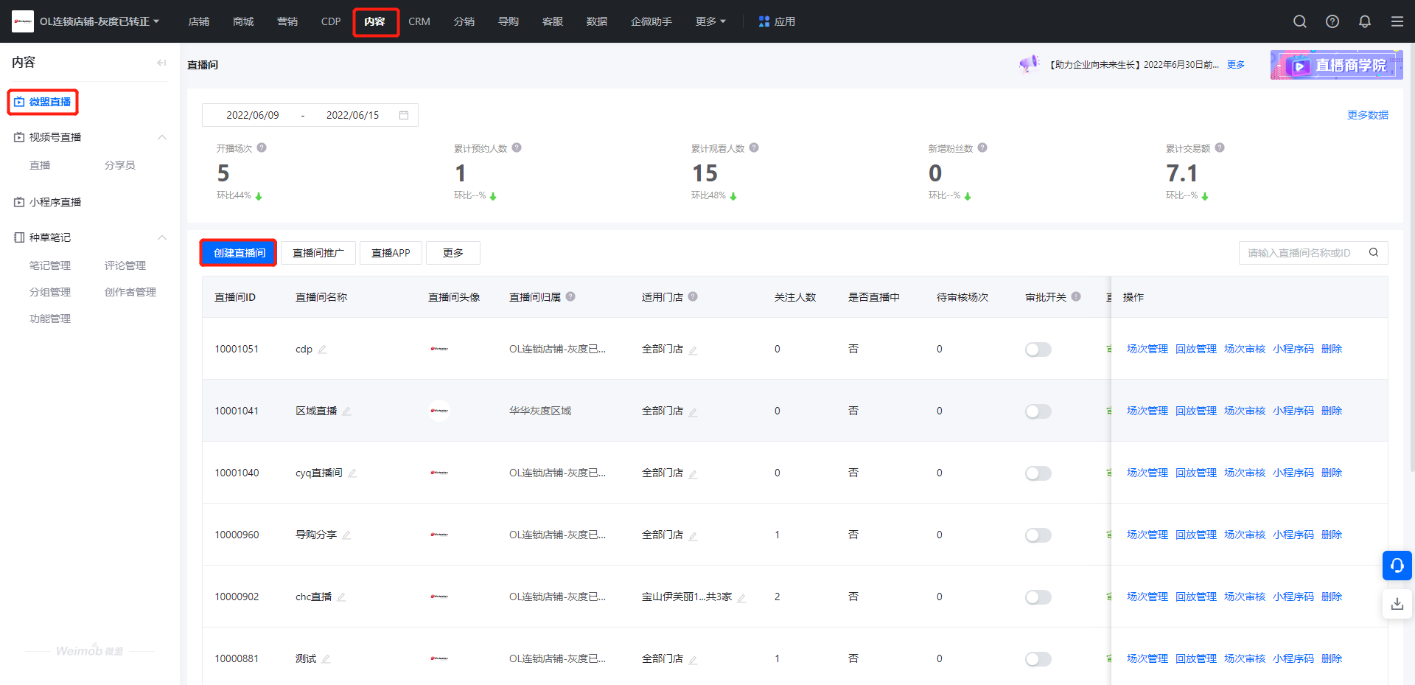Screen dimensions: 1415x685
Task: Toggle approval switch for room 10001041
Action: click(x=1038, y=411)
